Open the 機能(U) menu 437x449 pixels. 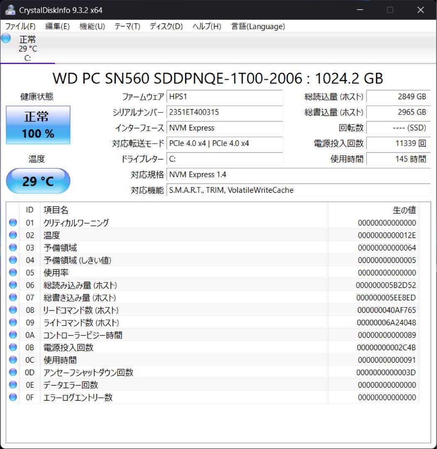click(91, 26)
